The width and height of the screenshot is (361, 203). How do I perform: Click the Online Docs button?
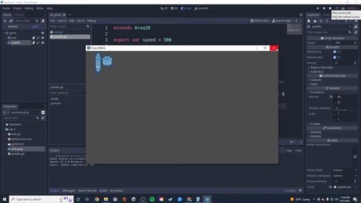pyautogui.click(x=259, y=21)
